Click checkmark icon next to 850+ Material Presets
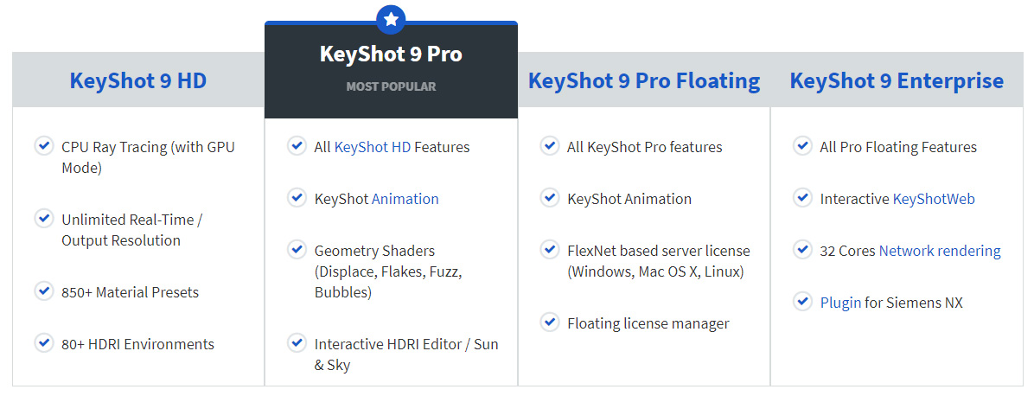 pos(44,291)
